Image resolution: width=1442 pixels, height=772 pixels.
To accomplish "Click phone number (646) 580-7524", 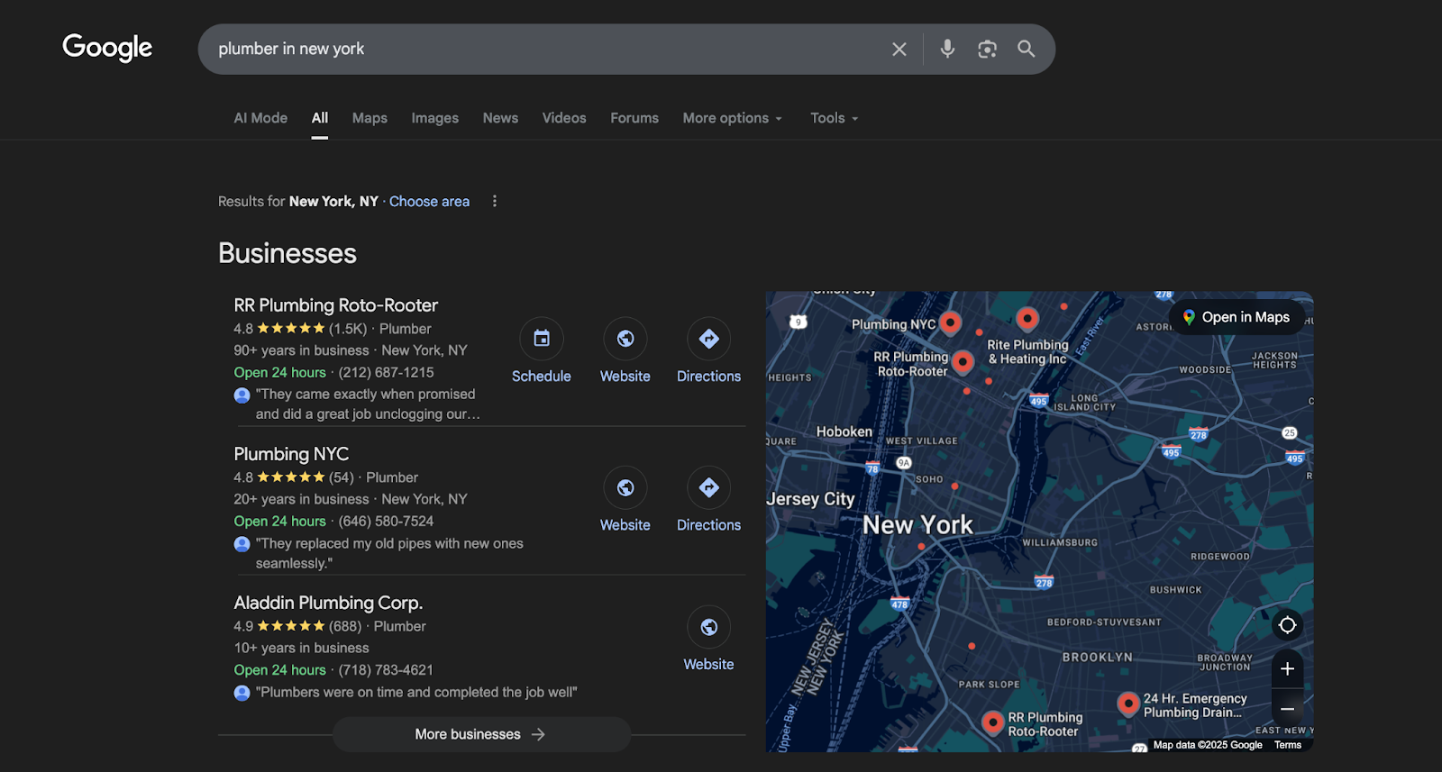I will [386, 521].
